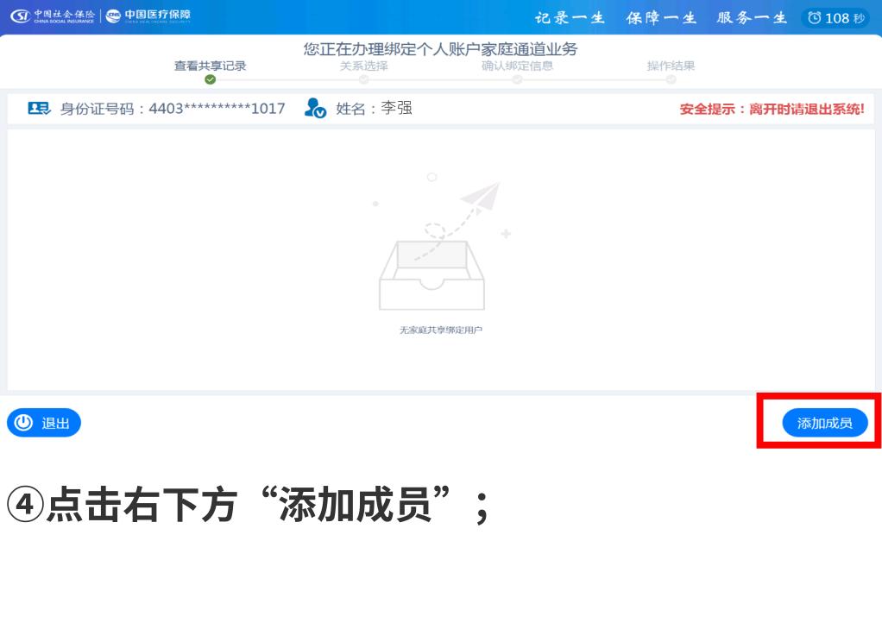The width and height of the screenshot is (882, 623).
Task: Click the name 李强
Action: tap(397, 108)
